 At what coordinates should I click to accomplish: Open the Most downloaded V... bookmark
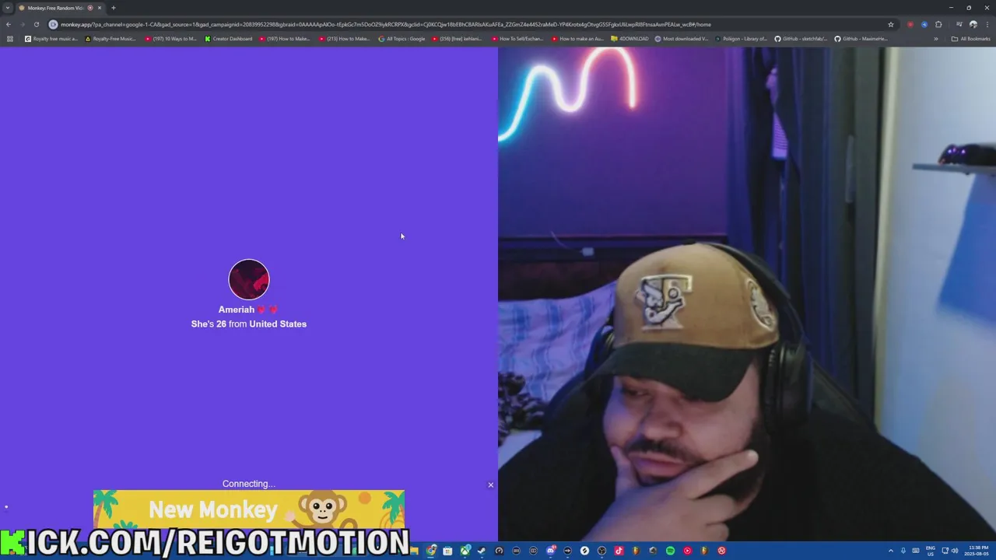tap(682, 39)
